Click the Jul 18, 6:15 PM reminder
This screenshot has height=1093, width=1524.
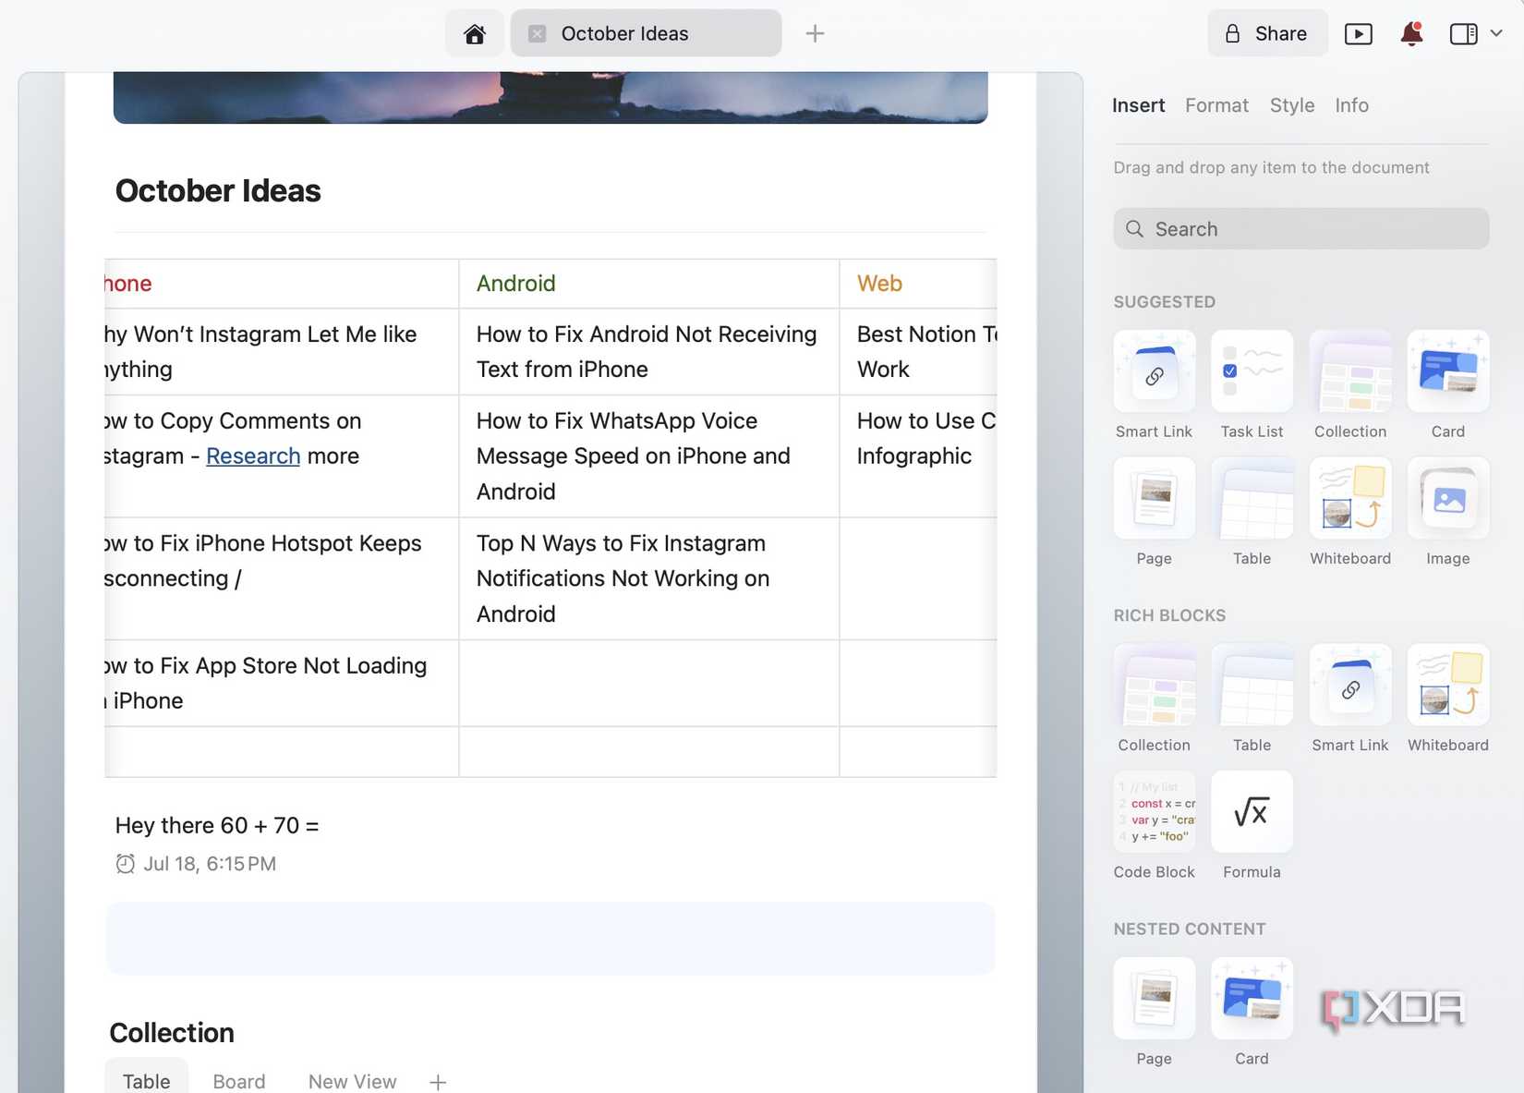pos(196,864)
